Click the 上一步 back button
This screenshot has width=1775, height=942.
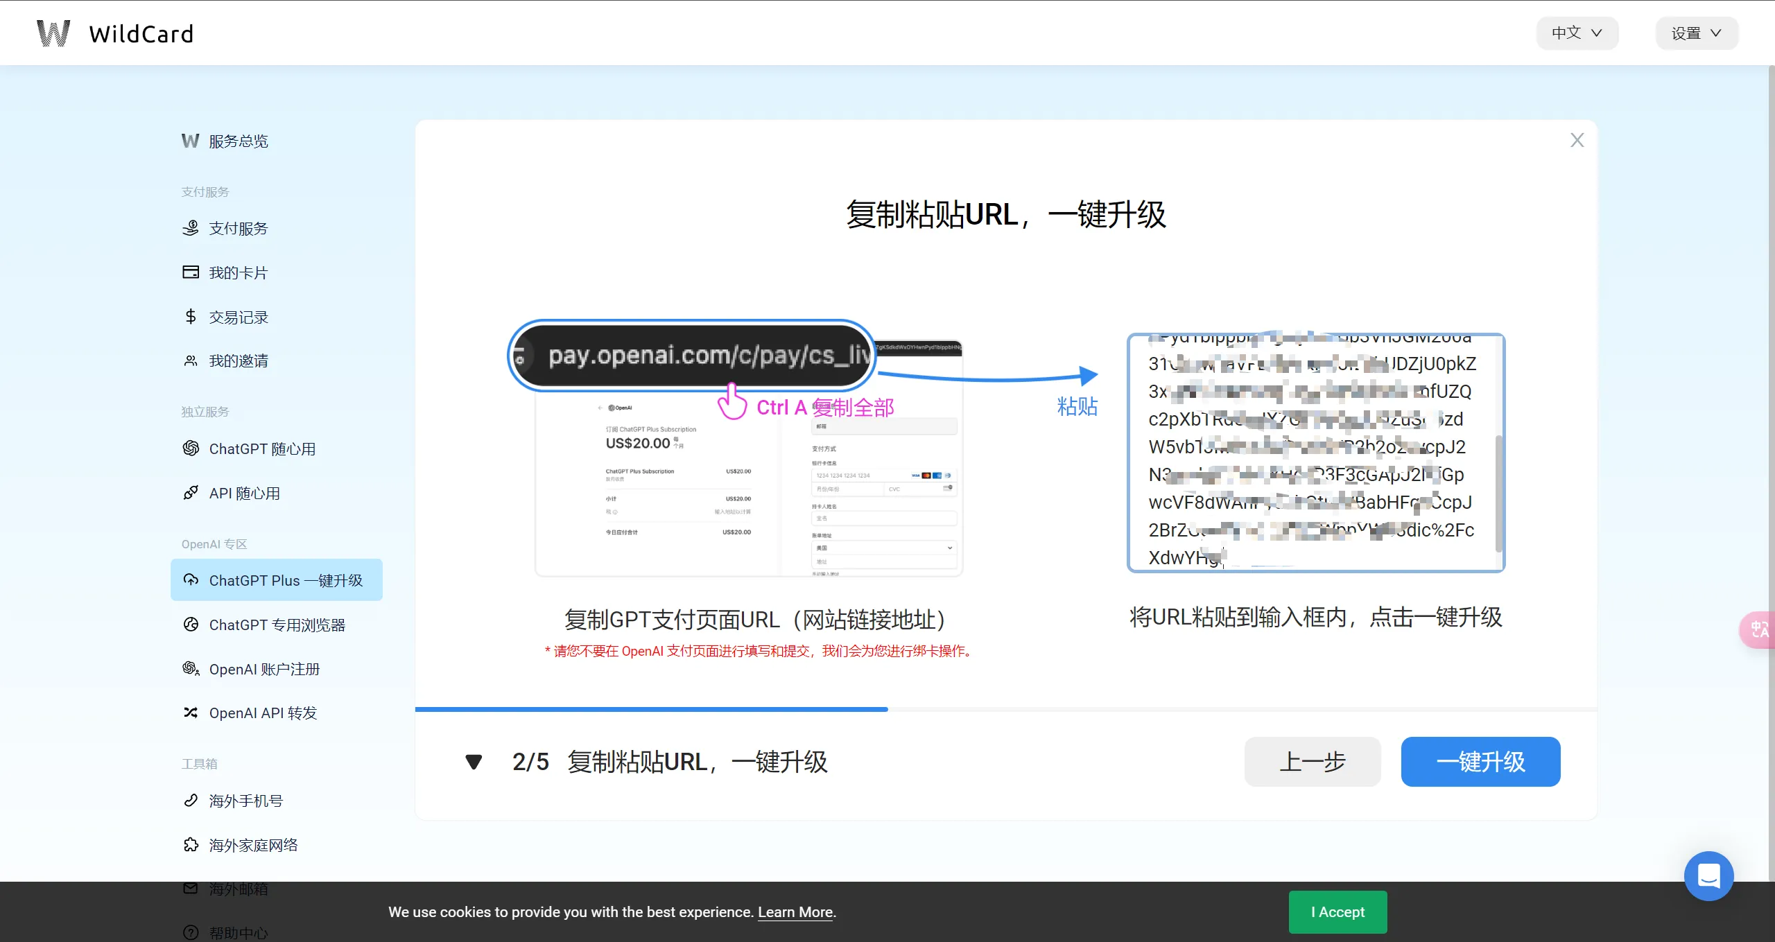point(1313,761)
